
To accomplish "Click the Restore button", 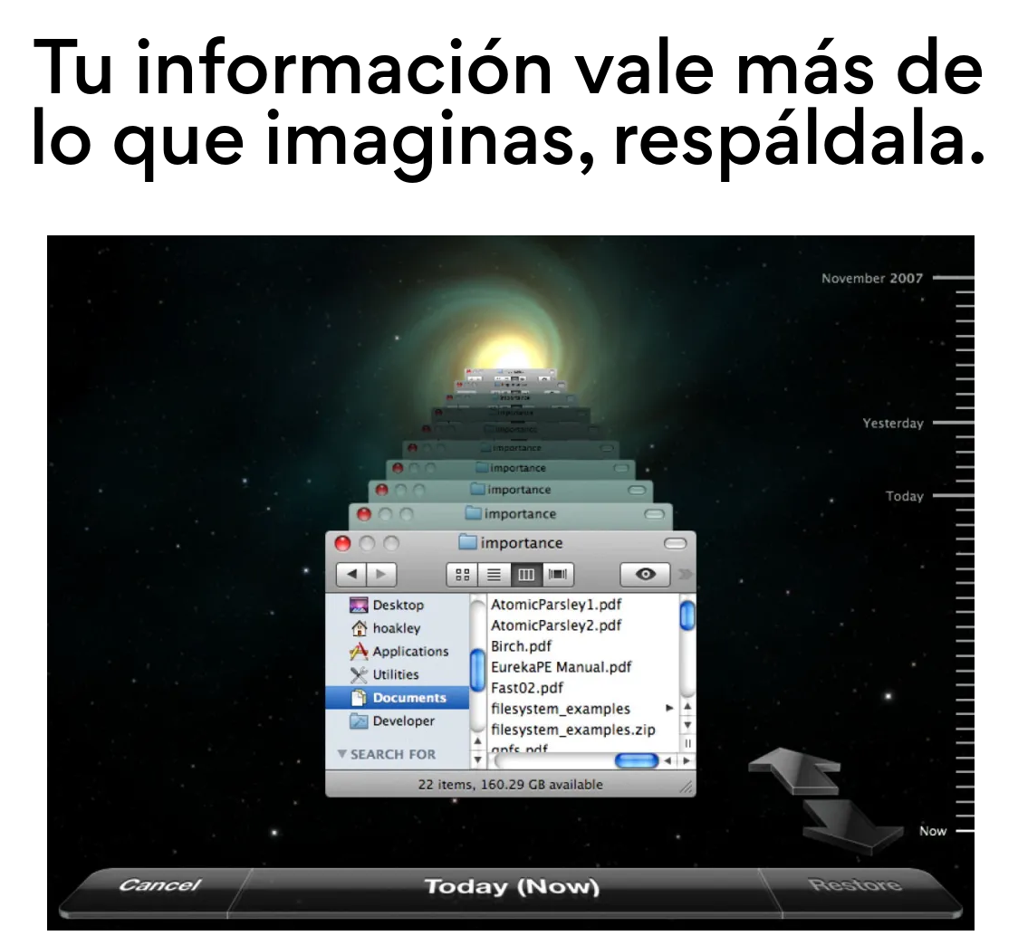I will click(x=854, y=884).
